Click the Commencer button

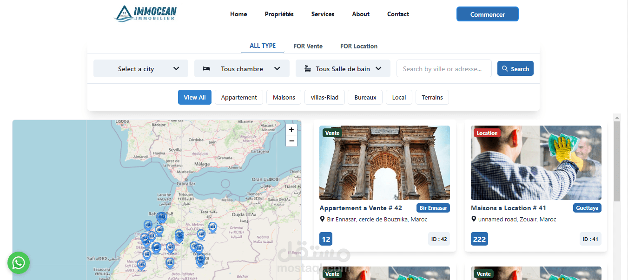point(487,14)
